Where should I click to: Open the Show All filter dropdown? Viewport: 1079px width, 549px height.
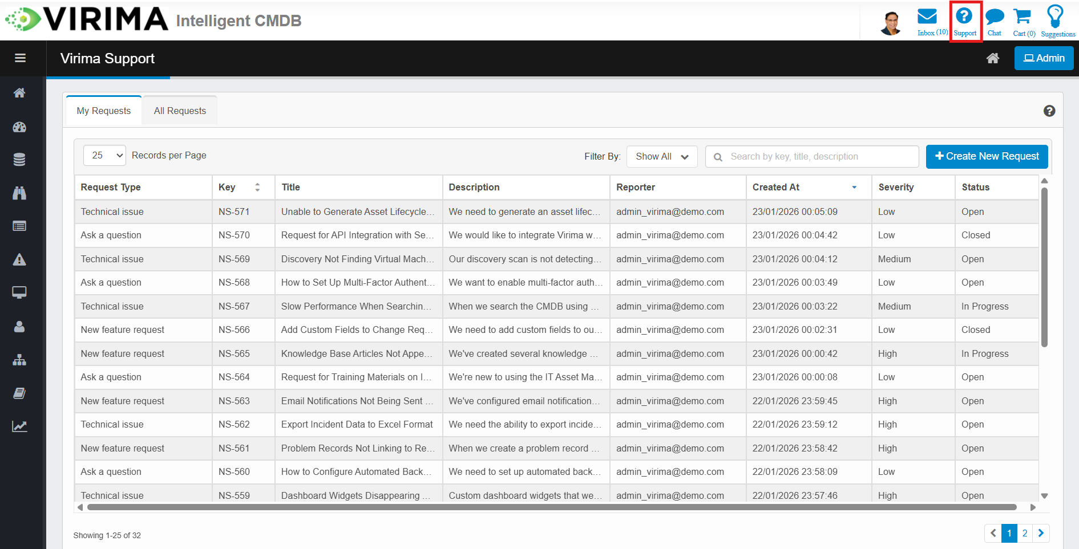pos(662,157)
